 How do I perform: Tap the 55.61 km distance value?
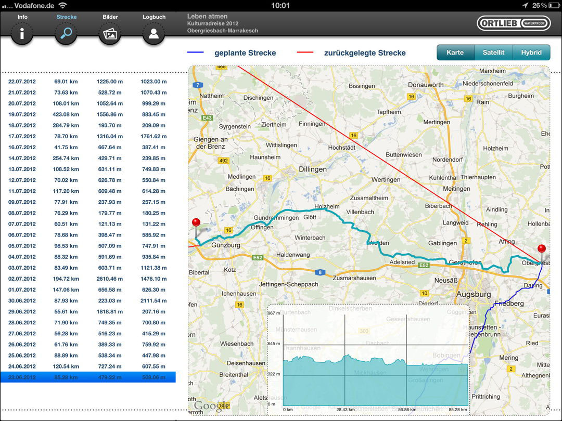[x=66, y=311]
